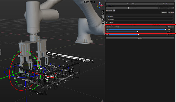
Task: Close the Robot panel
Action: tap(174, 1)
